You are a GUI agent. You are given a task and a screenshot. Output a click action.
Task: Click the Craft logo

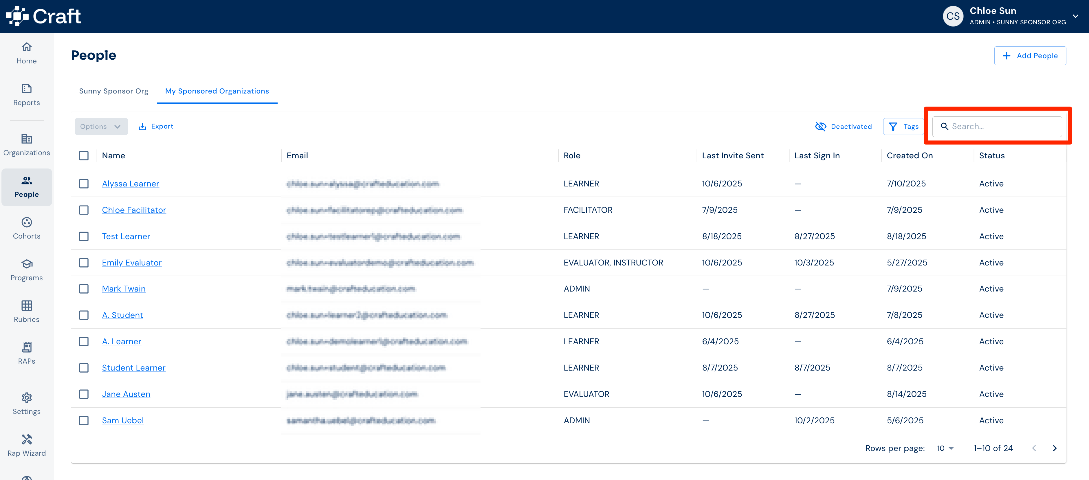click(x=43, y=16)
